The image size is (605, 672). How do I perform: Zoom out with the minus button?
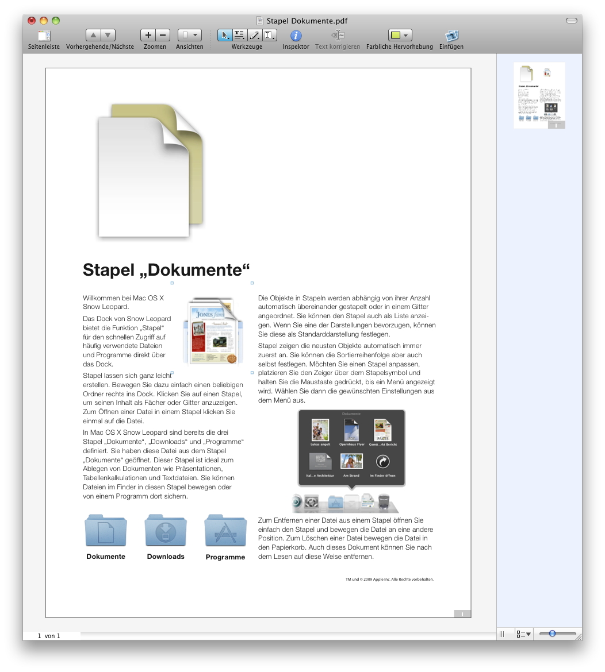tap(163, 35)
